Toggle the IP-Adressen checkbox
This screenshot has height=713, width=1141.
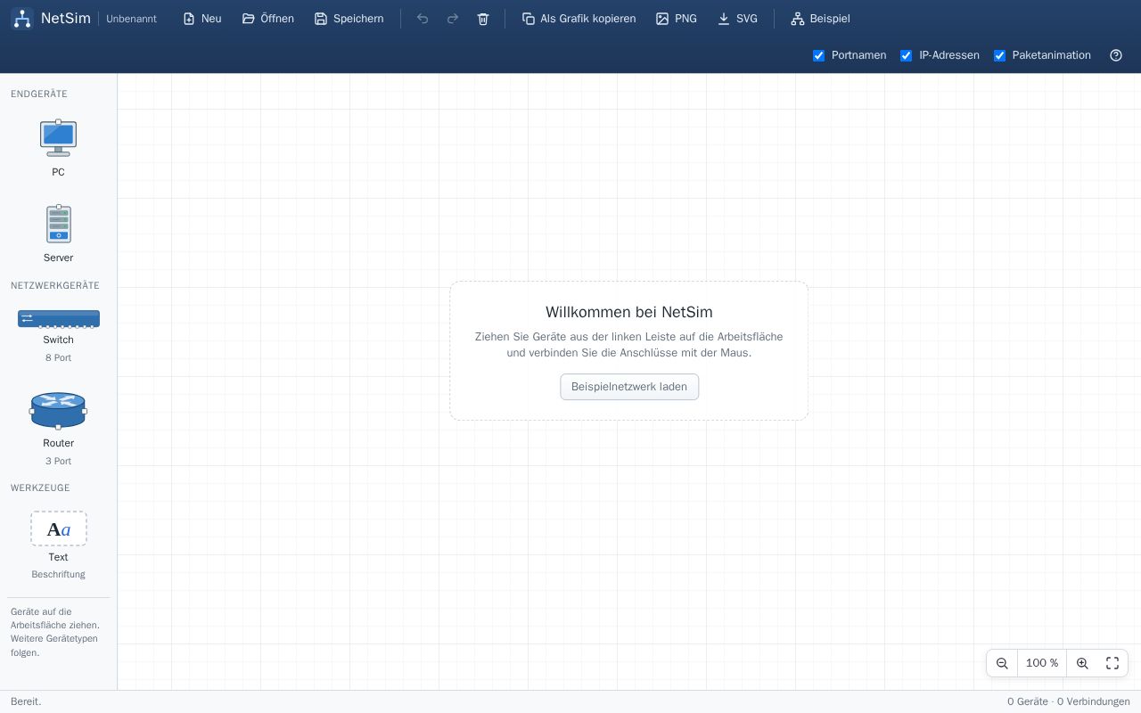point(907,55)
